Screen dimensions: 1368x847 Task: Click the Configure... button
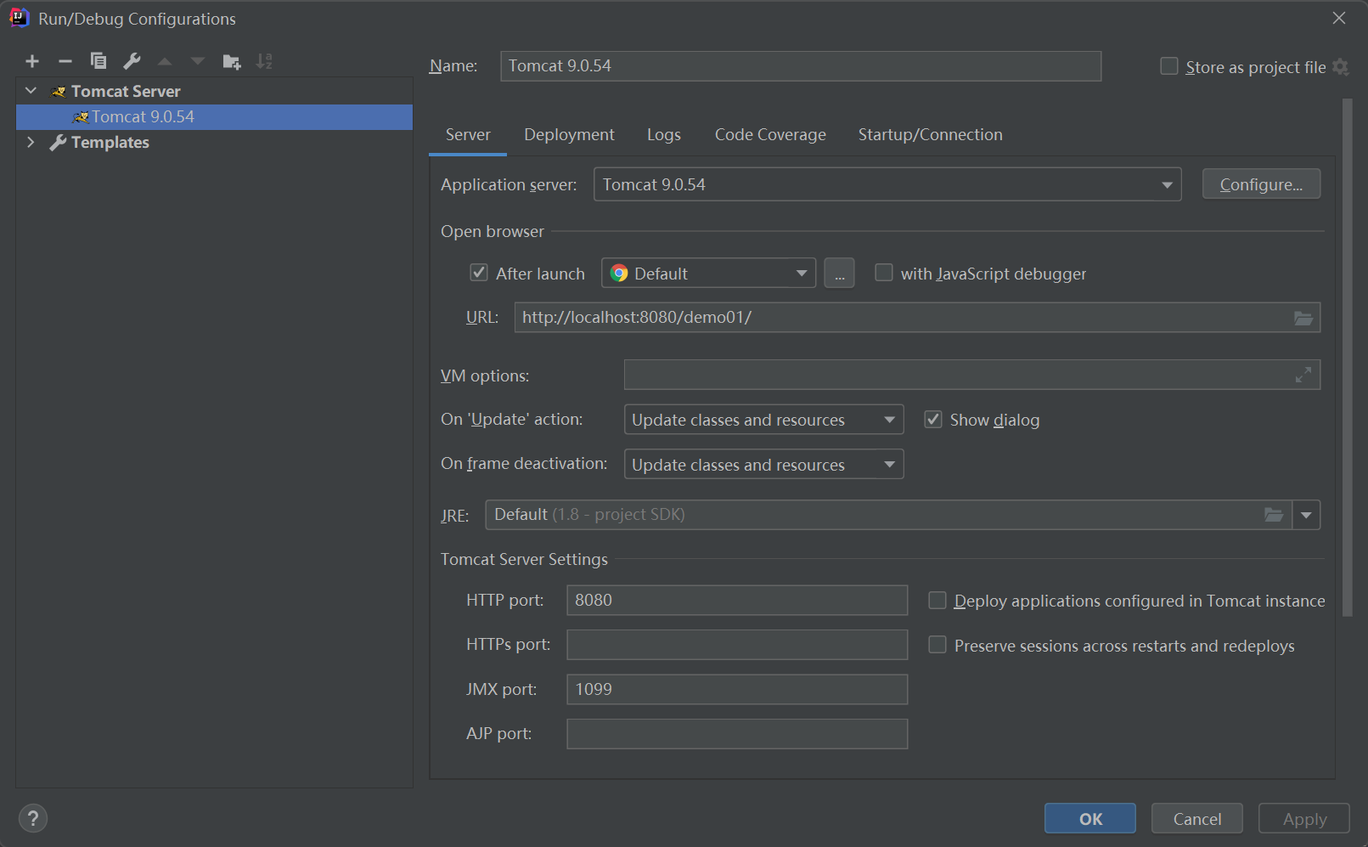[x=1261, y=184]
